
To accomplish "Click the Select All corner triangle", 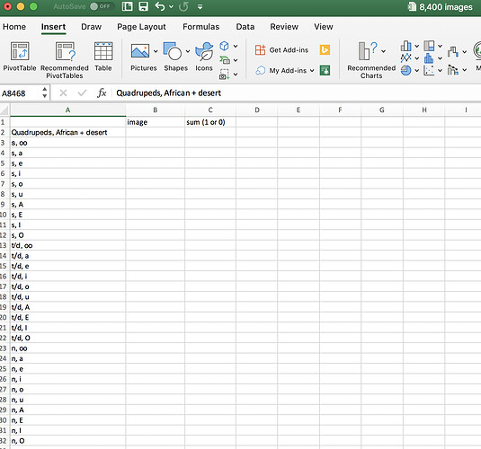I will tap(4, 110).
